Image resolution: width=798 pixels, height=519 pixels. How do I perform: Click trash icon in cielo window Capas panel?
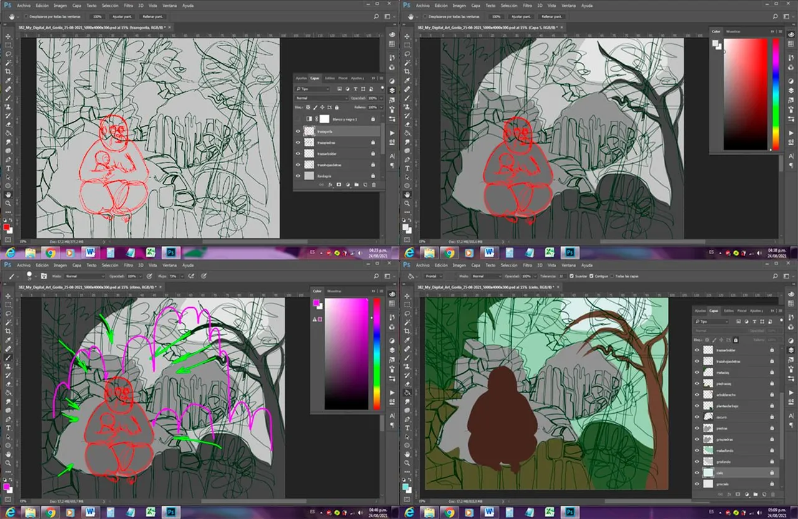(772, 494)
